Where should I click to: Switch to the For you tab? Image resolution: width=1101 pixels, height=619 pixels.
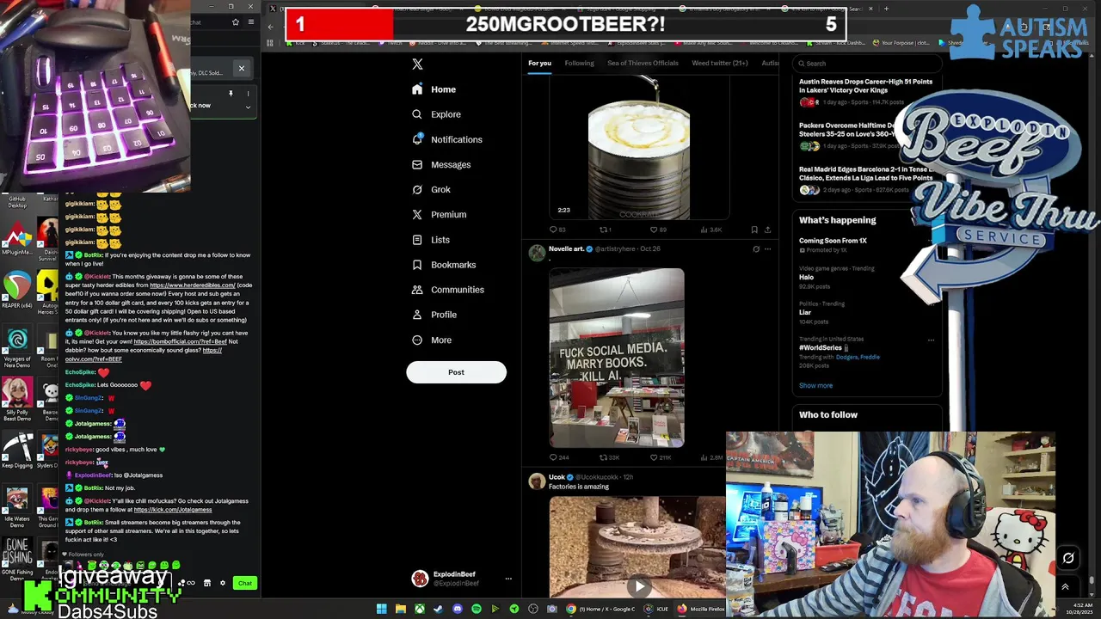pyautogui.click(x=539, y=63)
